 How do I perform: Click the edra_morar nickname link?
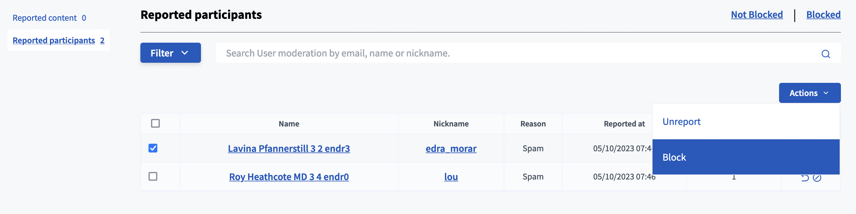pyautogui.click(x=451, y=148)
